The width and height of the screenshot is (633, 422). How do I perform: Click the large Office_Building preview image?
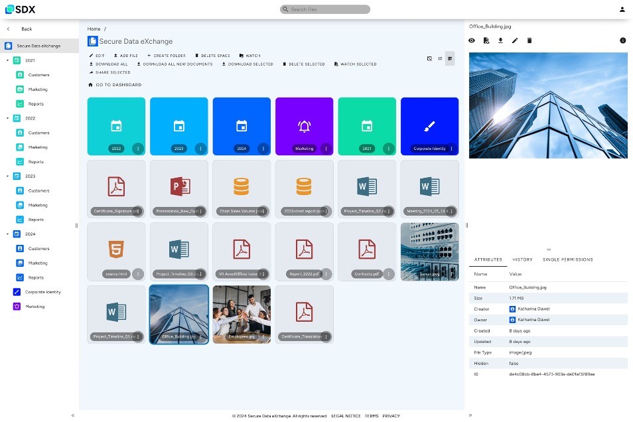click(548, 105)
